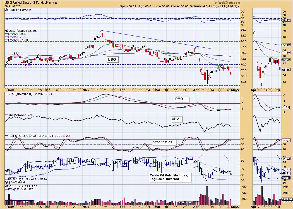Screen dimensions: 293x209
Task: Click the PMO annotation label box
Action: [182, 99]
